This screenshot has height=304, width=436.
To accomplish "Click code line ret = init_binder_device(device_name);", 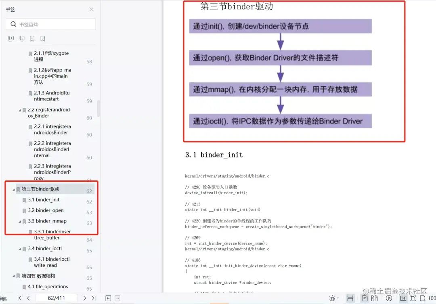I will 226,243.
